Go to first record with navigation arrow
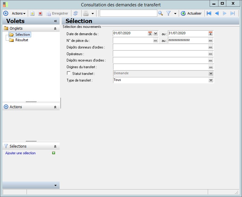Viewport: 242px width, 197px height. tap(209, 13)
